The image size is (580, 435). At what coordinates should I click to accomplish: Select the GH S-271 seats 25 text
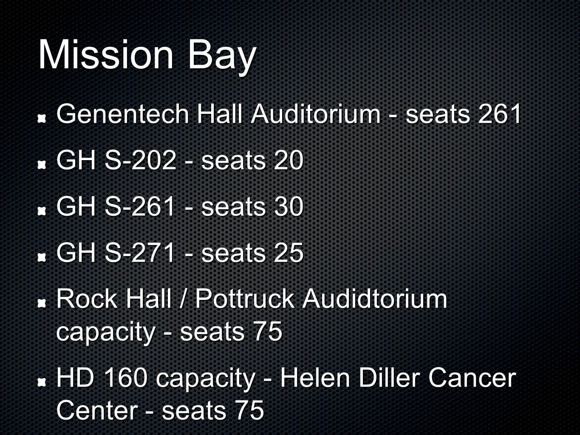click(x=180, y=252)
